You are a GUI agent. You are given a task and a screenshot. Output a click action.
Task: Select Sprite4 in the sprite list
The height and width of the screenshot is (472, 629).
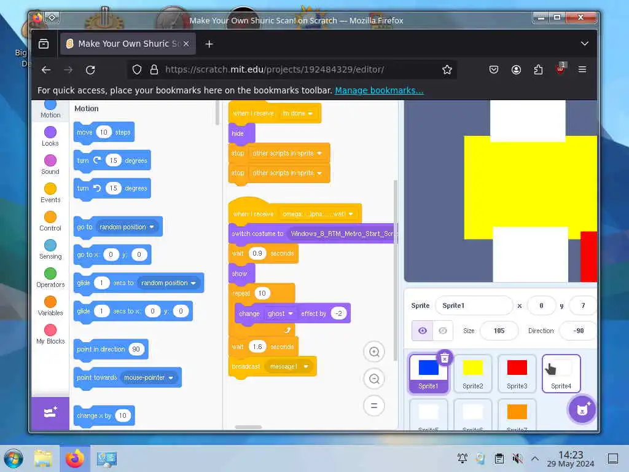point(561,373)
